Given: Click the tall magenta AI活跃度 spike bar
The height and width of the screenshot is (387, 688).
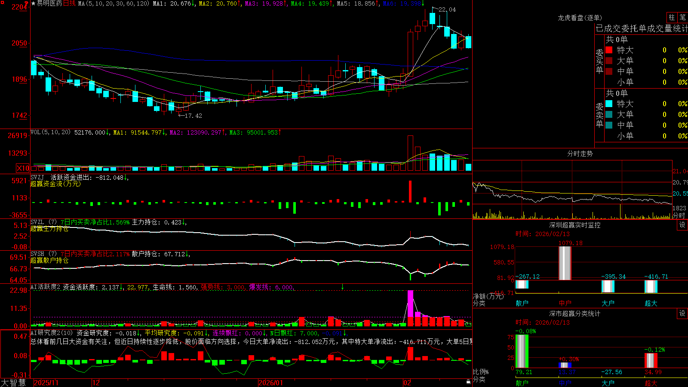Looking at the screenshot, I should click(410, 308).
